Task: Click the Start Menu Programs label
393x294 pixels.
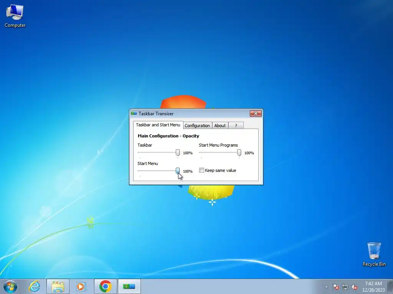Action: pos(218,145)
